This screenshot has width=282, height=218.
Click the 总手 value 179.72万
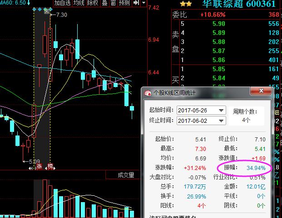[195, 187]
